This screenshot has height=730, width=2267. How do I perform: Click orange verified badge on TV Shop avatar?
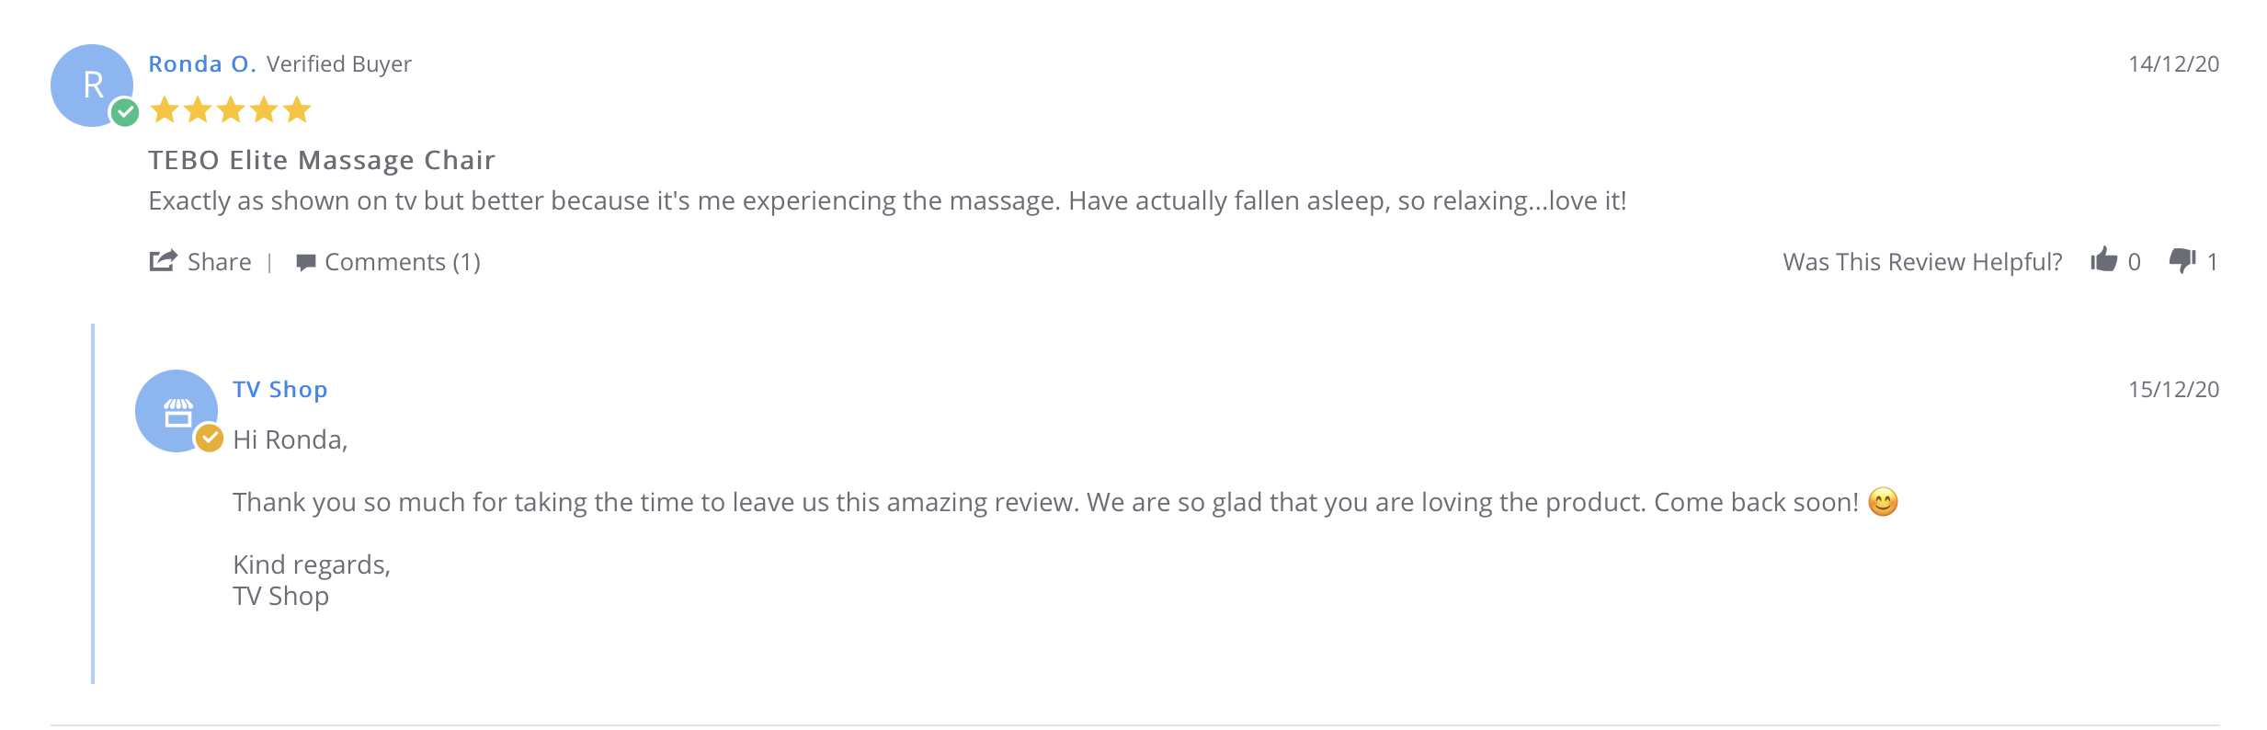(210, 438)
